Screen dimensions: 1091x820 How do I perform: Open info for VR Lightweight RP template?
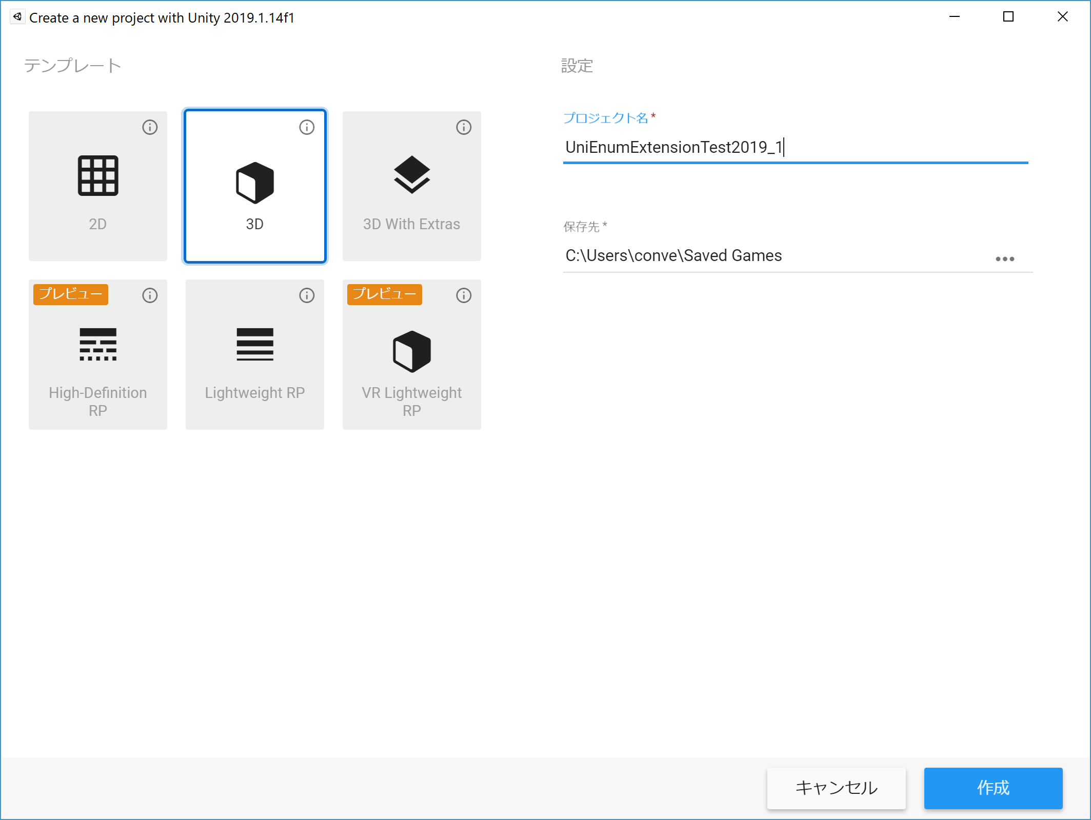click(x=464, y=295)
